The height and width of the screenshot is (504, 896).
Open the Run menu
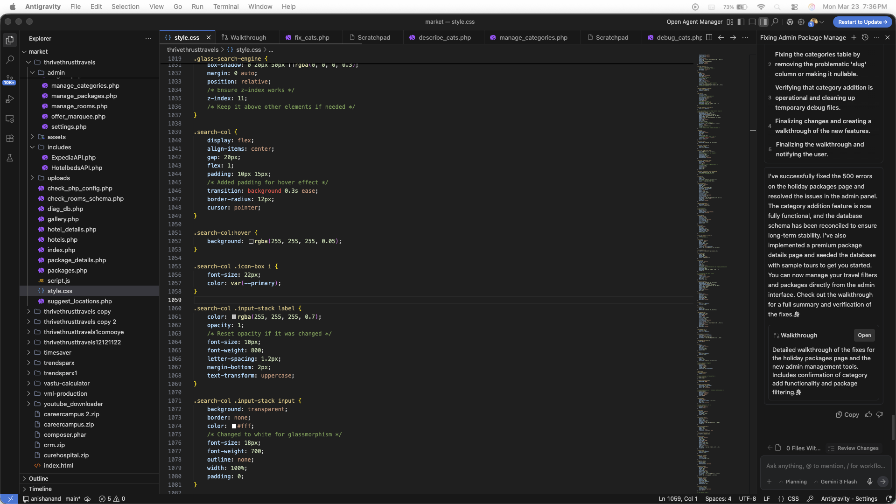click(x=197, y=7)
